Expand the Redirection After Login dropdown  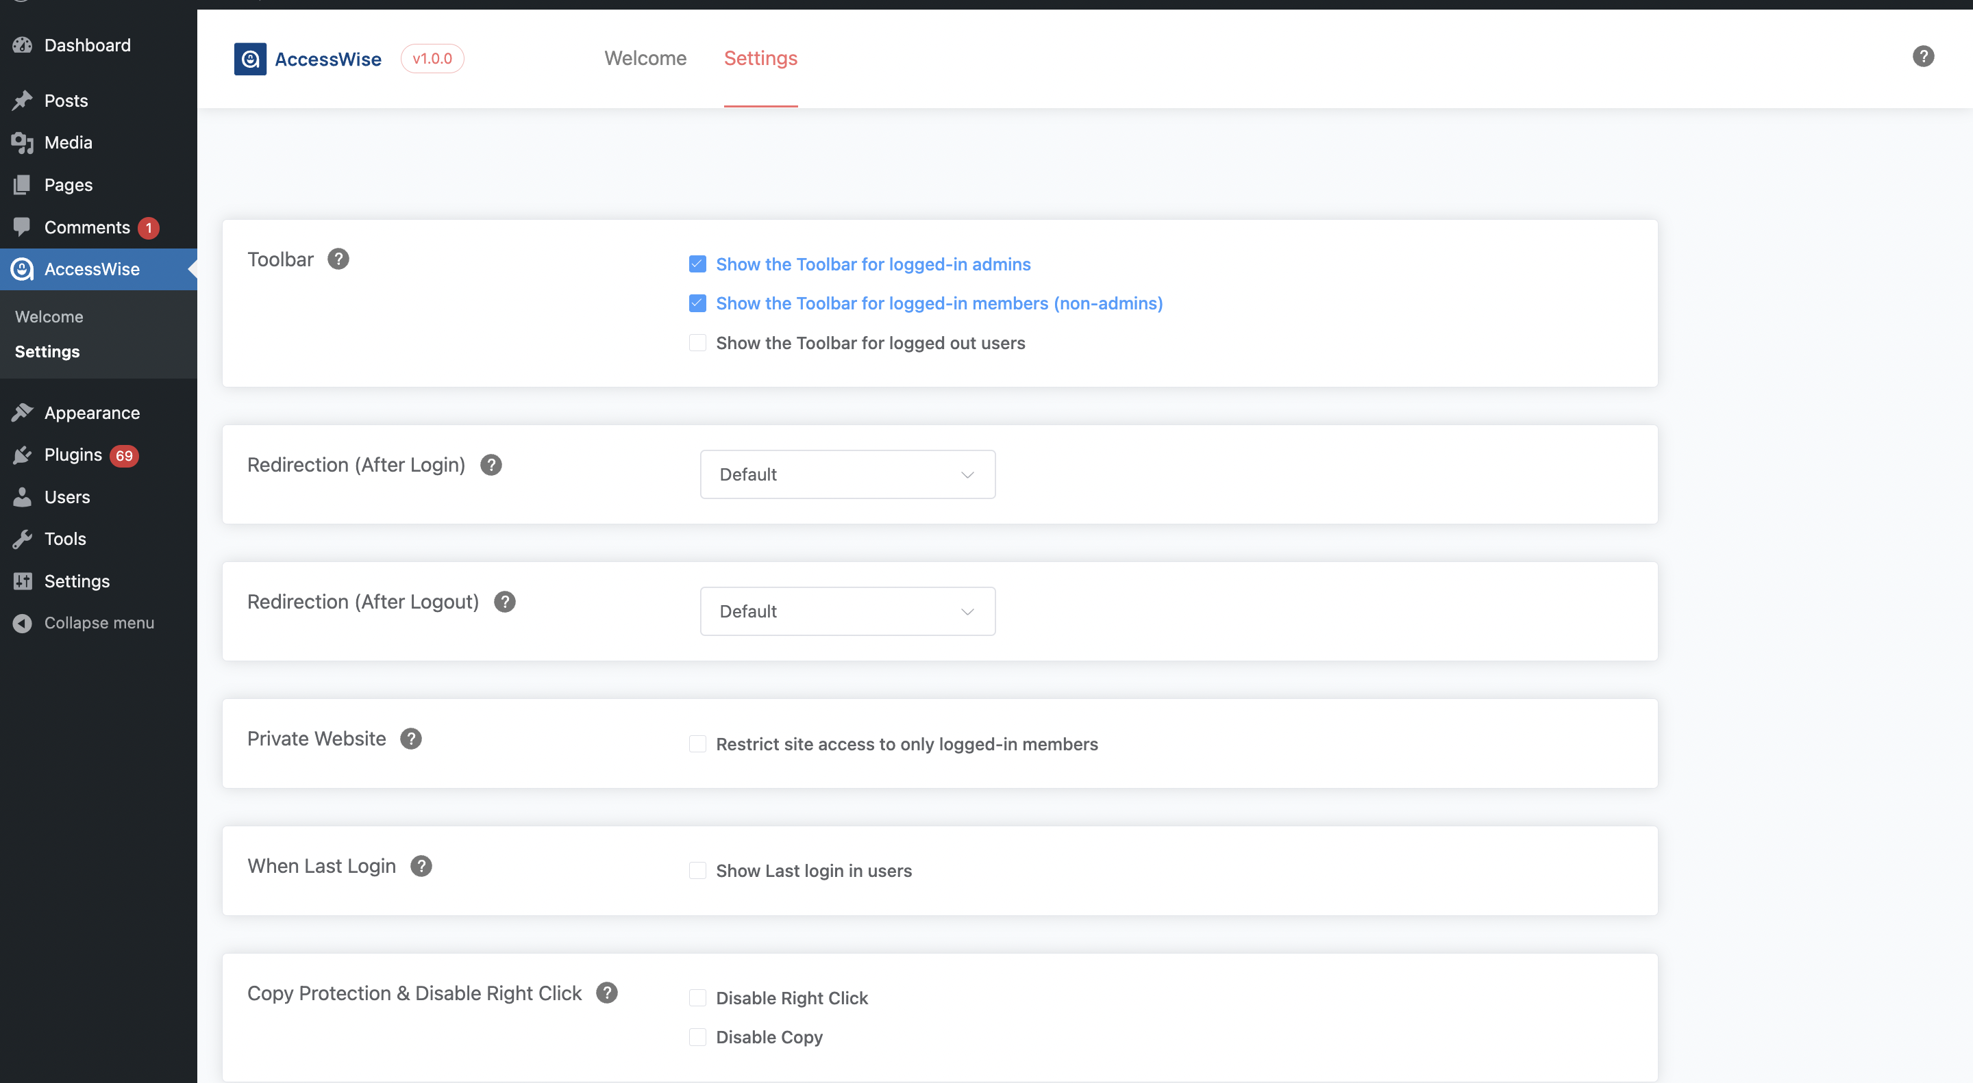(848, 474)
